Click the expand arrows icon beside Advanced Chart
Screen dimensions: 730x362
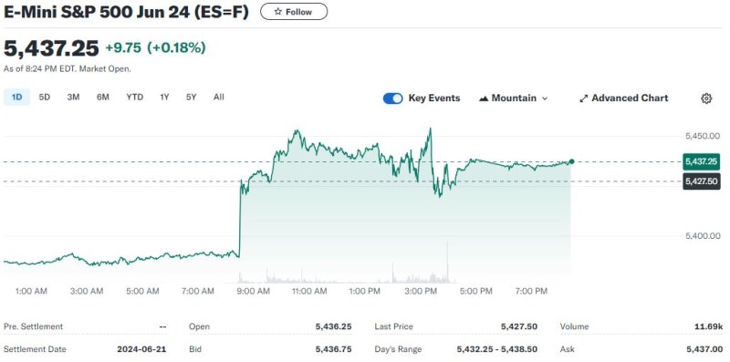(583, 98)
